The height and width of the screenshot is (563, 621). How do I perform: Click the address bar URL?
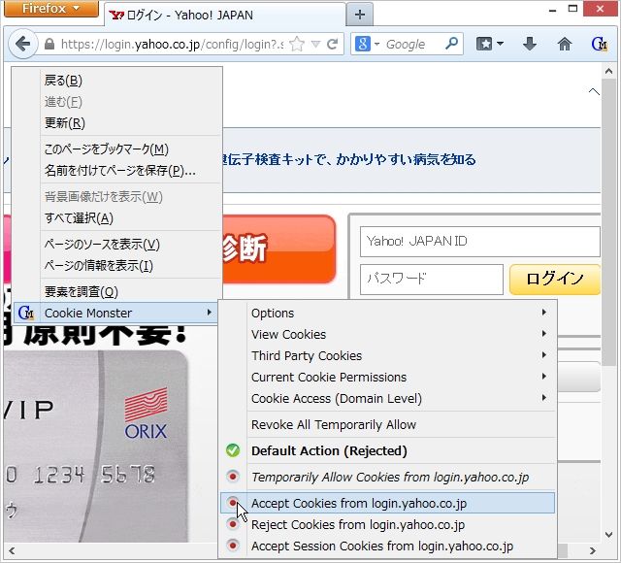click(x=171, y=44)
